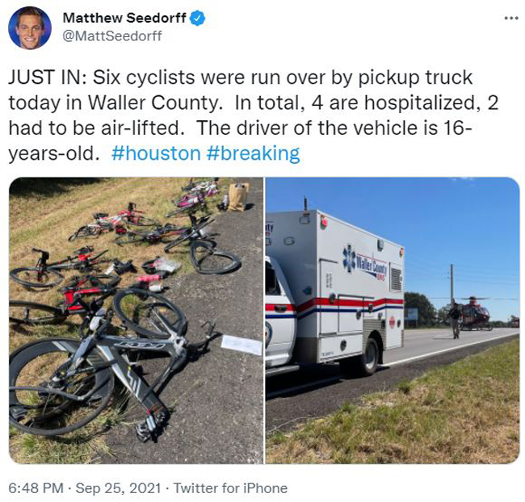Image resolution: width=525 pixels, height=502 pixels.
Task: Click the person walking on the road
Action: (455, 320)
